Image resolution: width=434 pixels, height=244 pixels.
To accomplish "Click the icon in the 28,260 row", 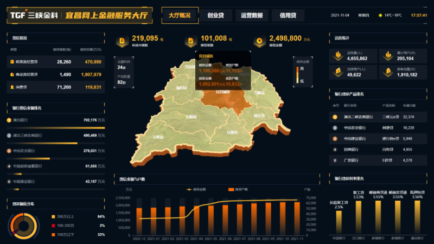I will click(12, 62).
